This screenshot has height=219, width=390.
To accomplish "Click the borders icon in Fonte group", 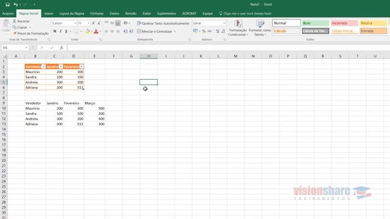I will (77, 31).
